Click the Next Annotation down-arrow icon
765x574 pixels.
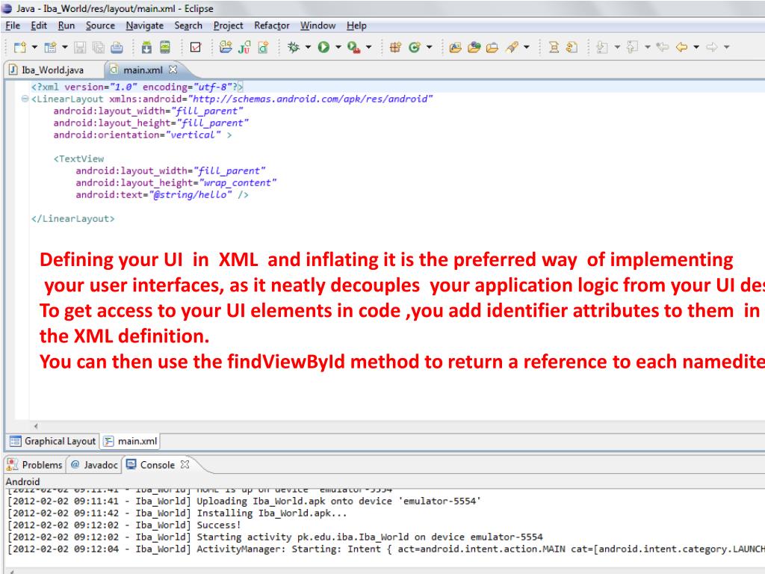tap(602, 47)
